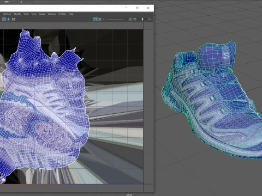Adjust the dim image slider handle
This screenshot has width=262, height=196.
point(142,19)
